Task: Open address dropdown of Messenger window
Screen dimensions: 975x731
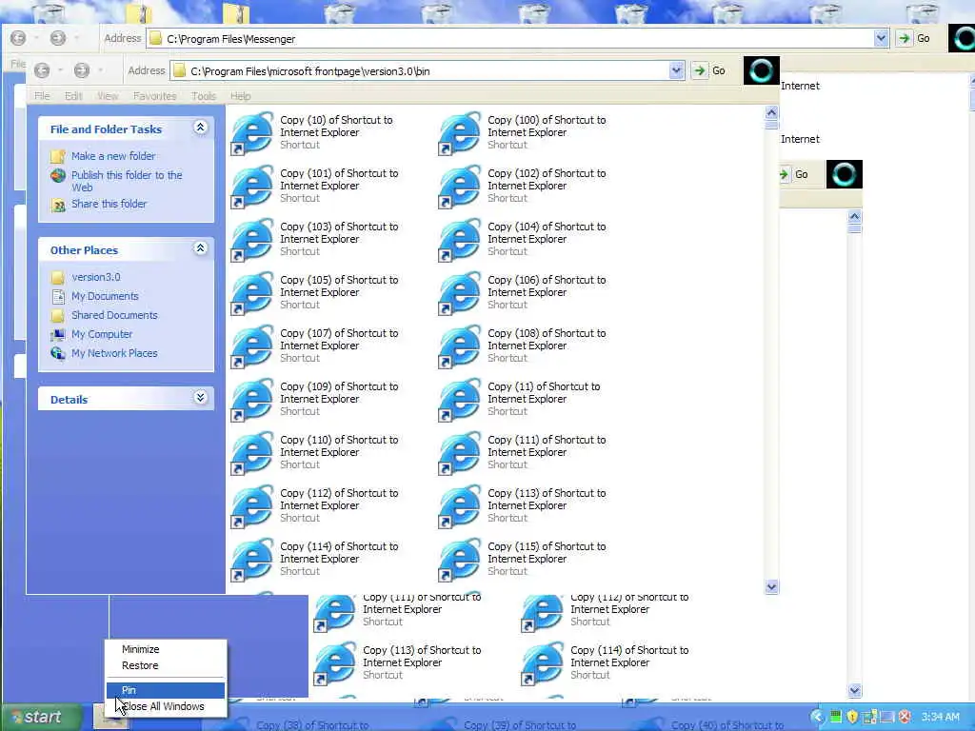Action: tap(881, 38)
